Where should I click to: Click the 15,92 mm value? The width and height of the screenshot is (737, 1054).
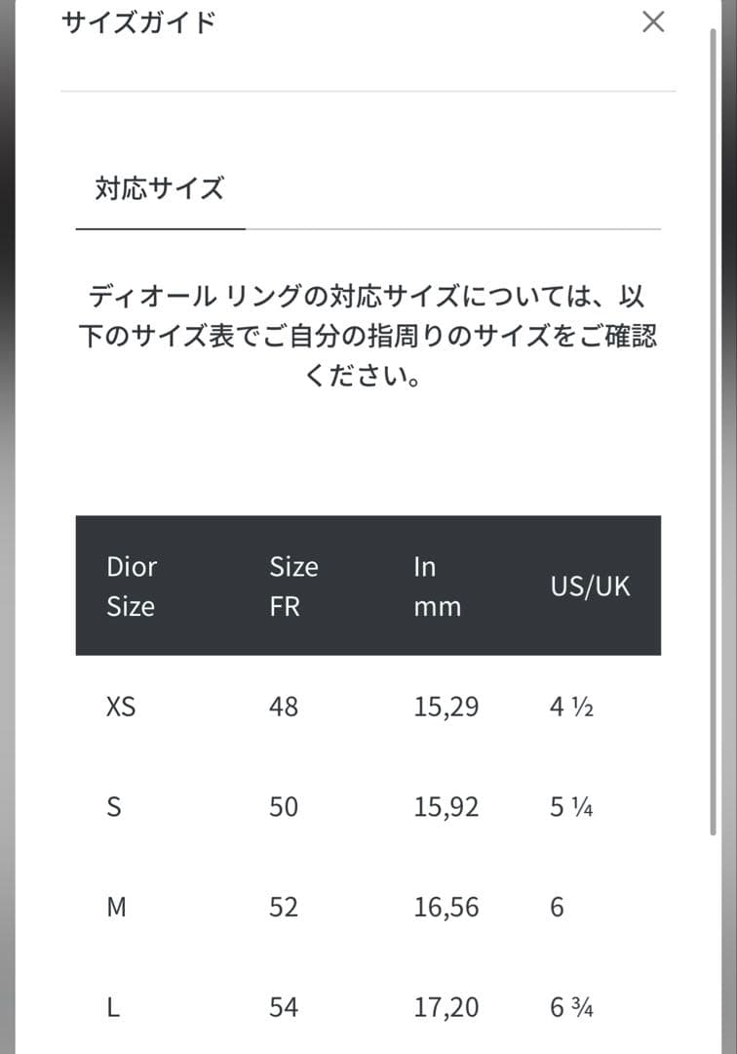tap(446, 807)
